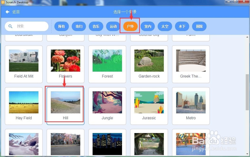This screenshot has height=157, width=250.
Task: Focus the 搜索 search input field
Action: click(x=27, y=26)
